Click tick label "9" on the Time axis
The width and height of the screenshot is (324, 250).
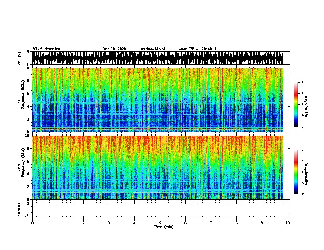pyautogui.click(x=262, y=223)
